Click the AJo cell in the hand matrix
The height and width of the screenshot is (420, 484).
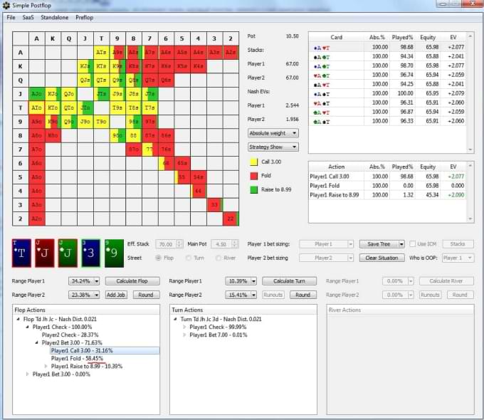[36, 93]
